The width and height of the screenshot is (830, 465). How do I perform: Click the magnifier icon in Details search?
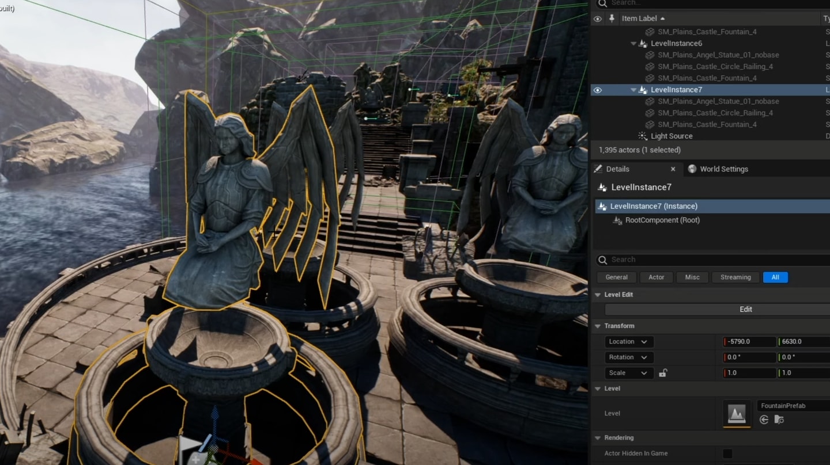tap(602, 260)
